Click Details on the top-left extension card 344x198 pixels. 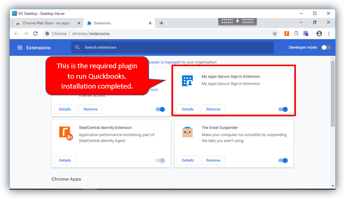pos(65,109)
